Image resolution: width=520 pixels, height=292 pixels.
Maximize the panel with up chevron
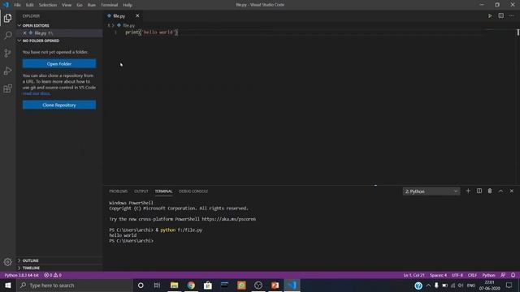[x=500, y=191]
